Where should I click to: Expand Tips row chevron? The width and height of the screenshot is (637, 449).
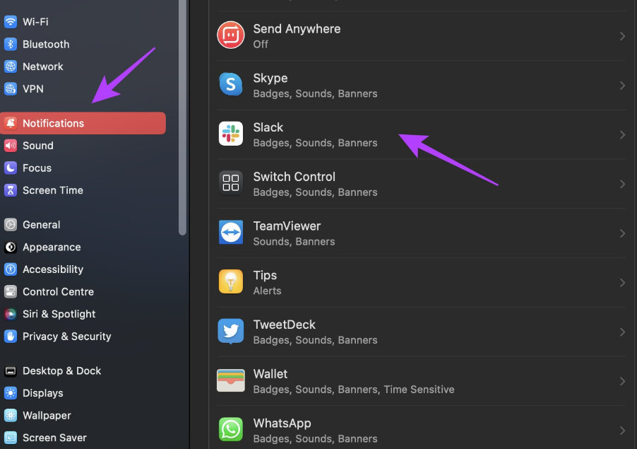click(622, 283)
